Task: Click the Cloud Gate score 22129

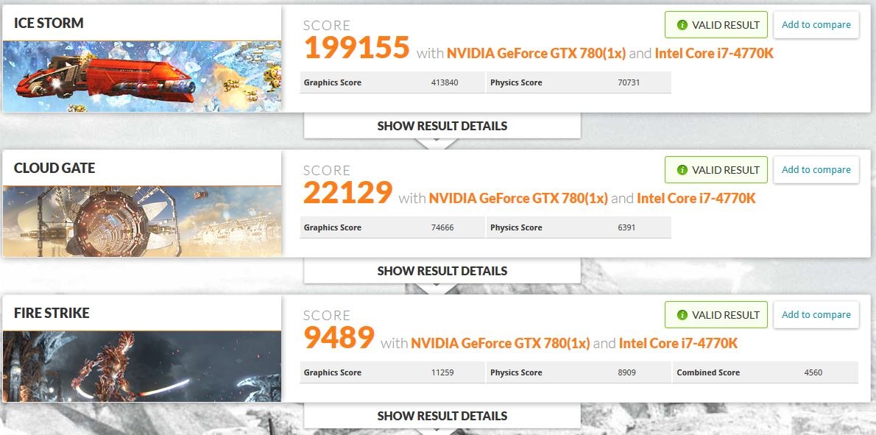Action: click(x=347, y=193)
